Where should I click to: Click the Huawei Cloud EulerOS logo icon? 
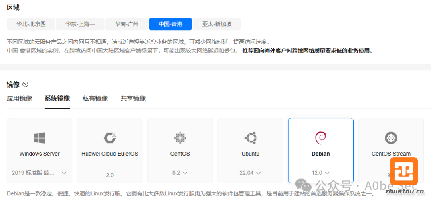pyautogui.click(x=110, y=138)
